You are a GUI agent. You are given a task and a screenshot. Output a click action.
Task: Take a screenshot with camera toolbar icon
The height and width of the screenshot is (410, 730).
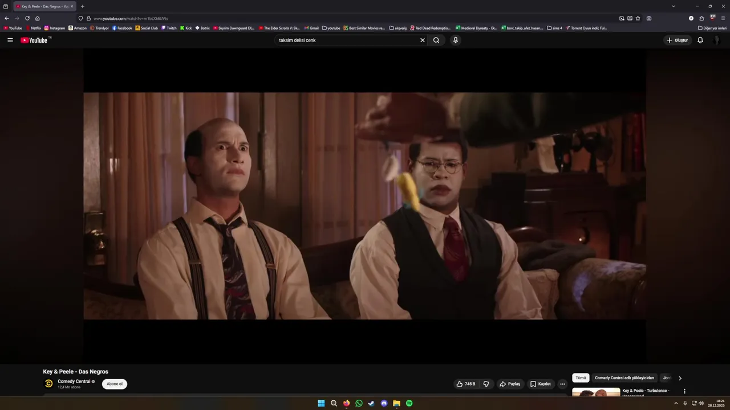(649, 18)
